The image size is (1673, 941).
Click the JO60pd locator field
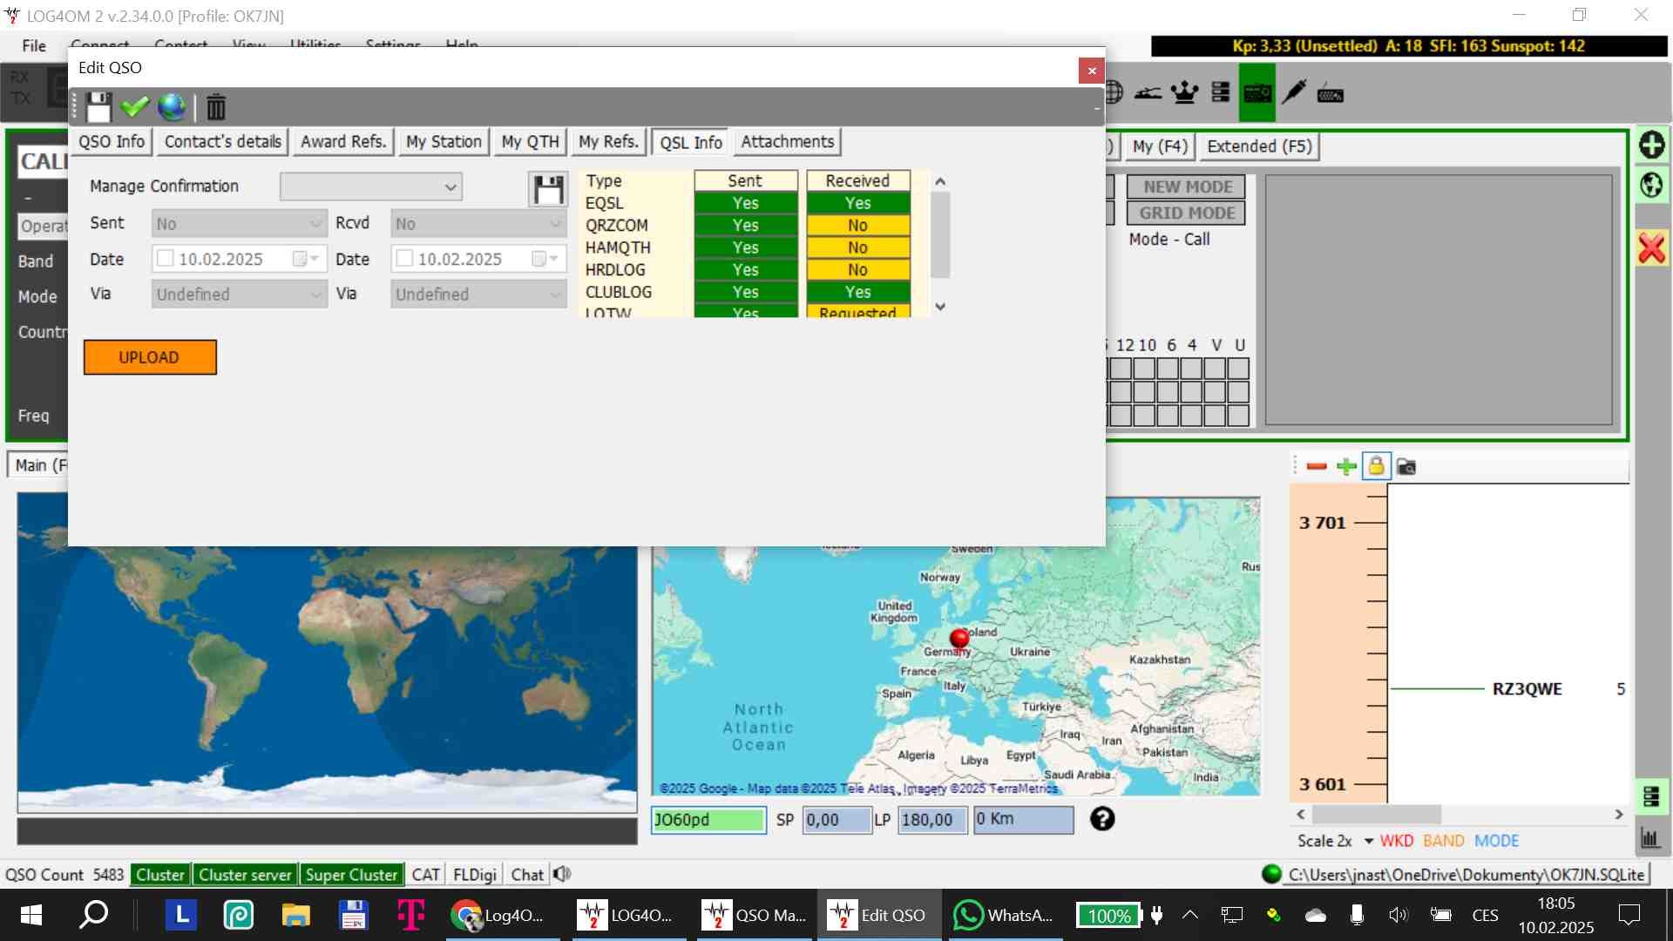708,820
